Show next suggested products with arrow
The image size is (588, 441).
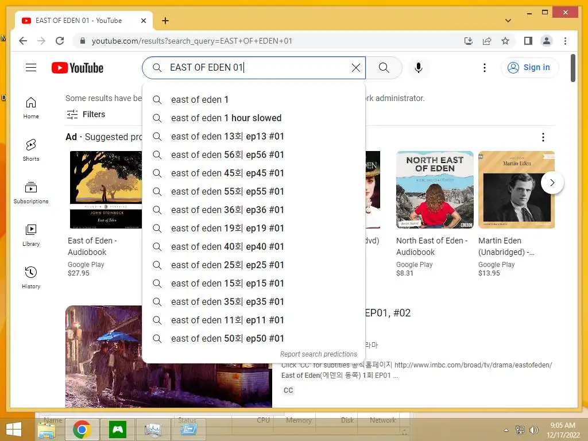pos(552,183)
